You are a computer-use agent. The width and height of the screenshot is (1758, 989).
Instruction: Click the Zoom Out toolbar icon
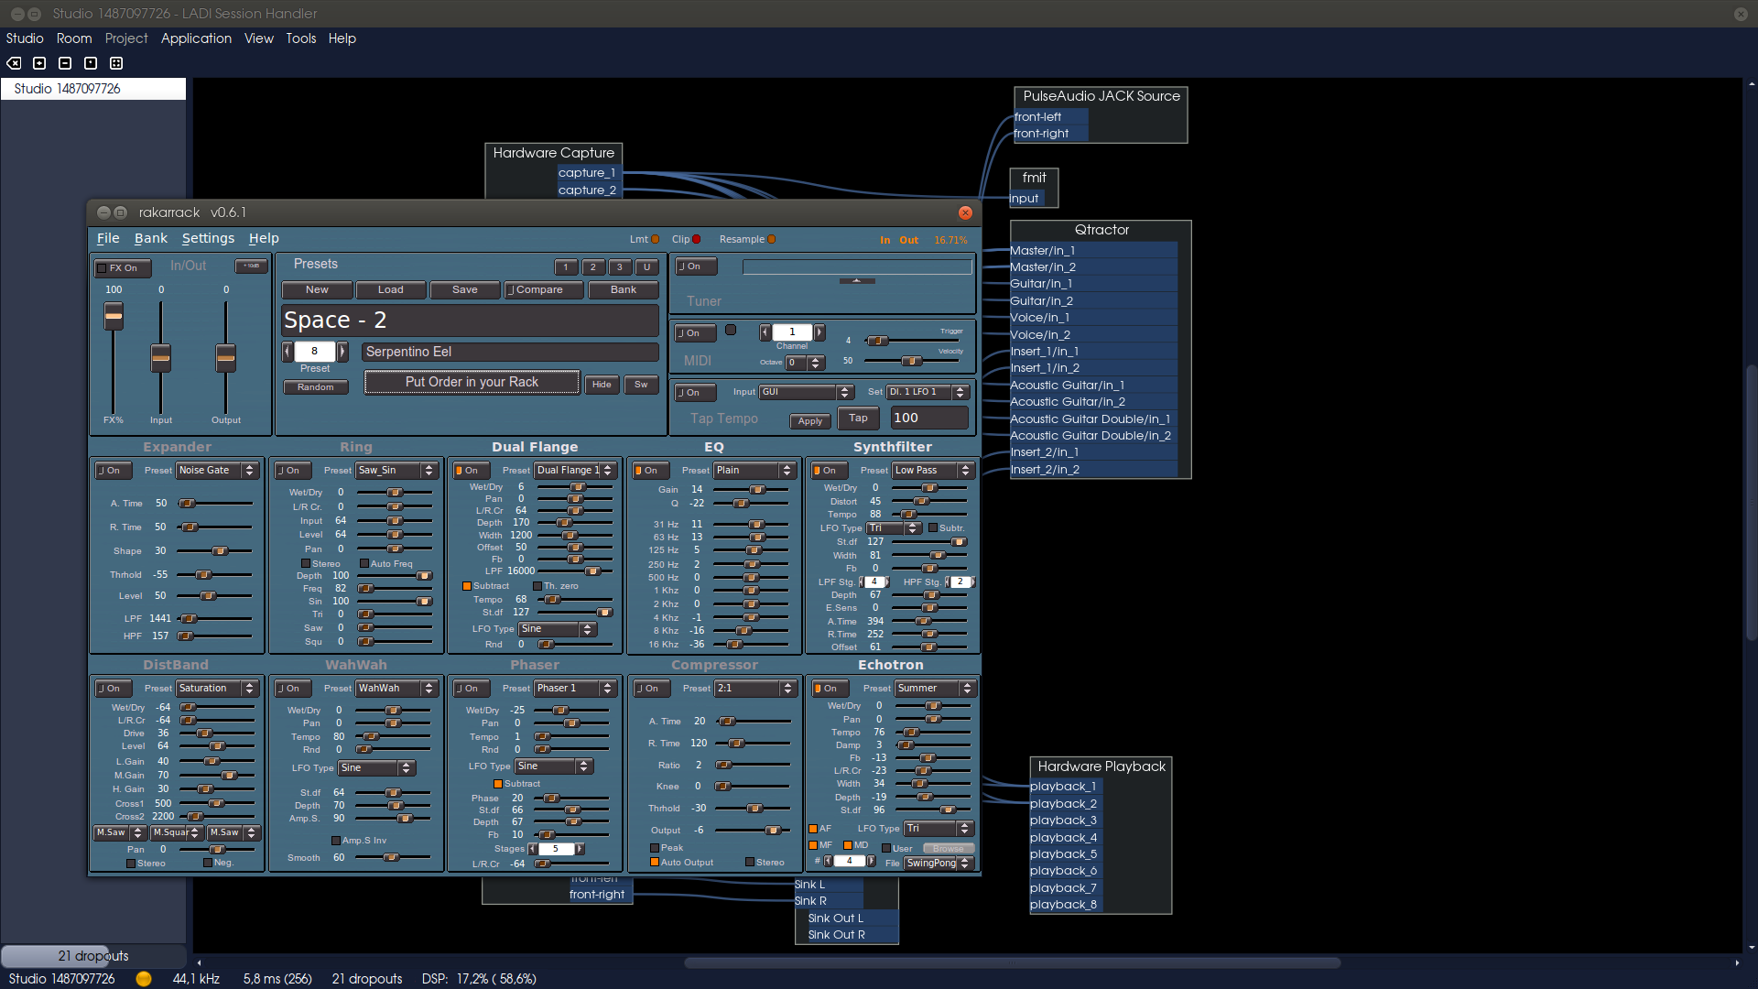(65, 63)
